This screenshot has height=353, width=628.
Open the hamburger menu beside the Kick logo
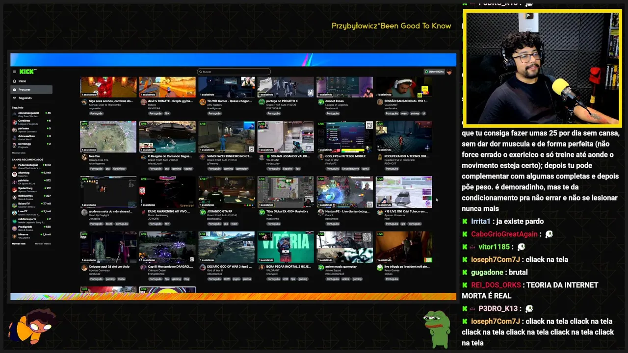coord(14,72)
